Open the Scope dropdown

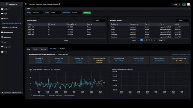pyautogui.click(x=37, y=13)
